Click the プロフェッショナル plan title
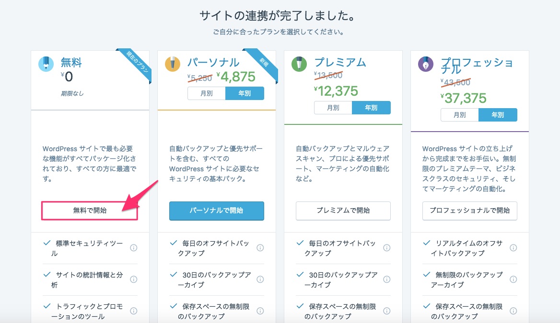 tap(477, 66)
